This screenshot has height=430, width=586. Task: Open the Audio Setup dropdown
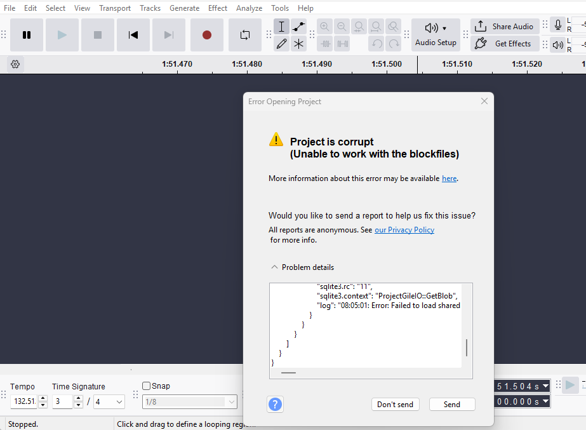pos(436,34)
